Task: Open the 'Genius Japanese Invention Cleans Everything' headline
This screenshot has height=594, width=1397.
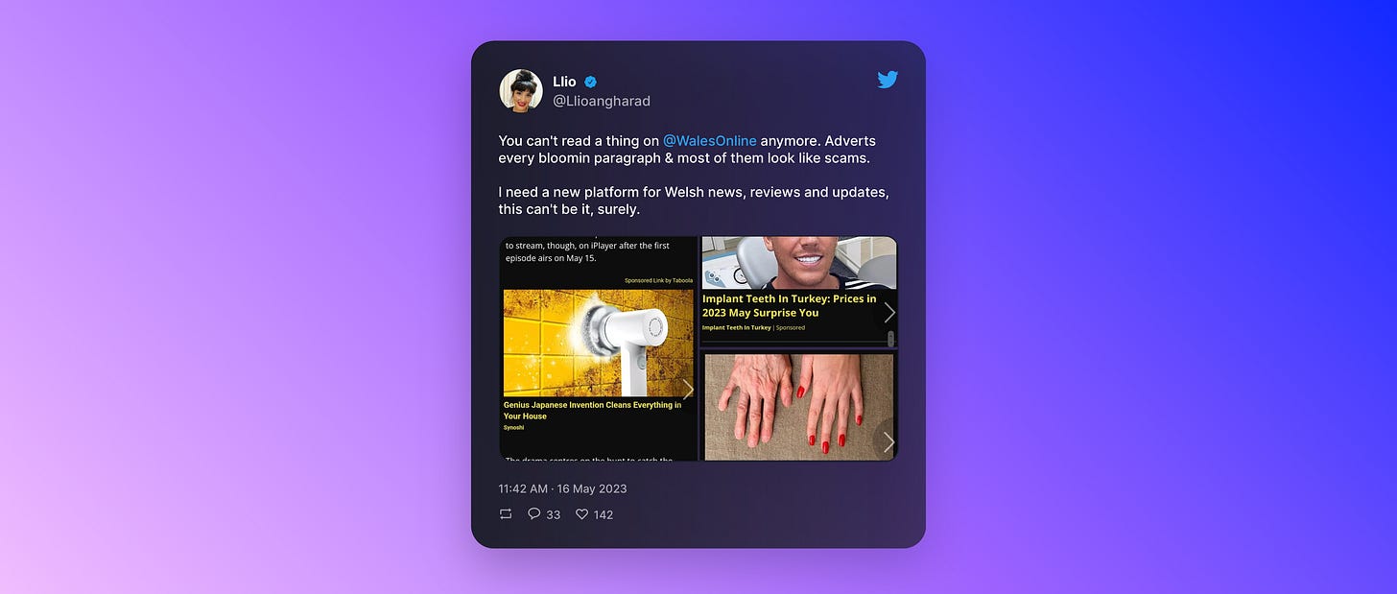Action: coord(592,411)
